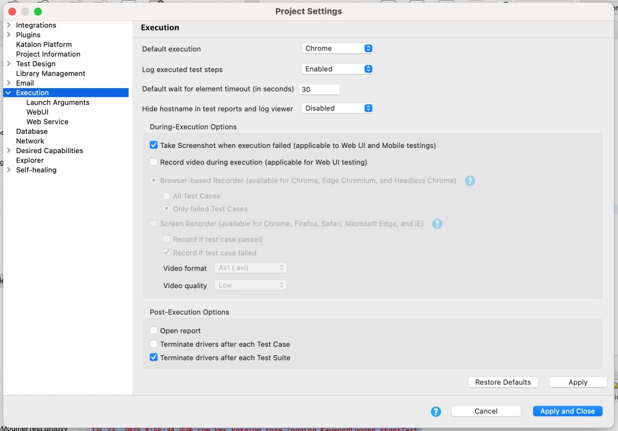618x431 pixels.
Task: Click the Restore Defaults button
Action: coord(503,382)
